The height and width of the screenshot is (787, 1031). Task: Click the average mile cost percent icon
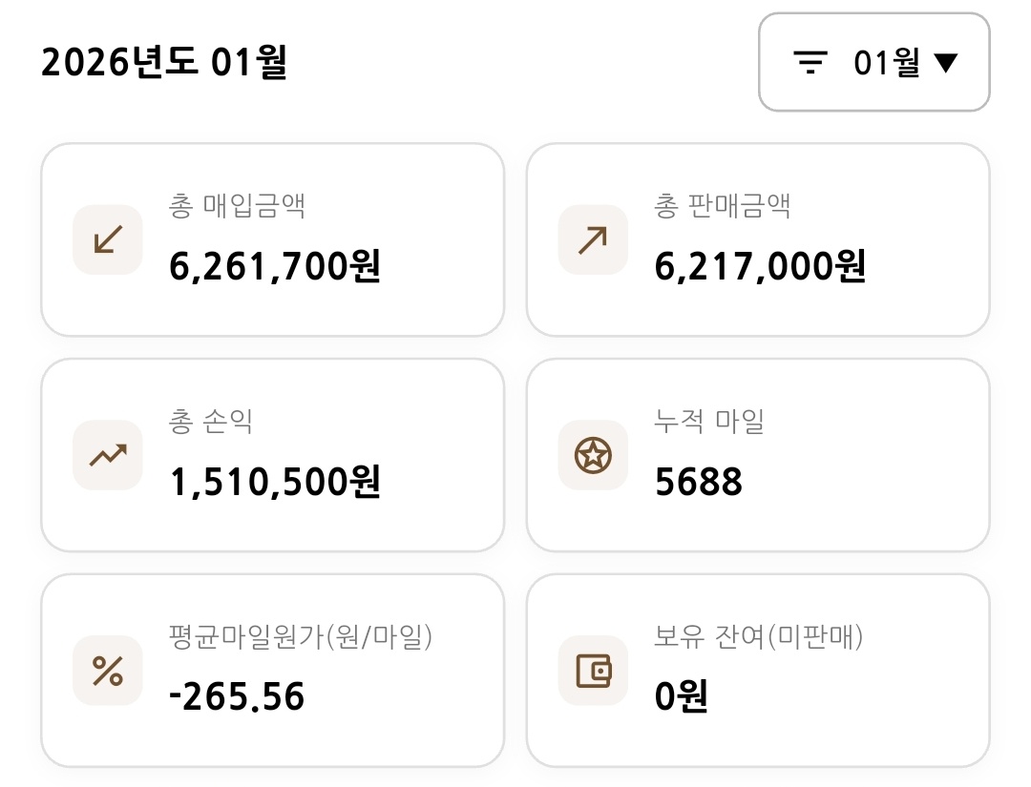coord(108,671)
